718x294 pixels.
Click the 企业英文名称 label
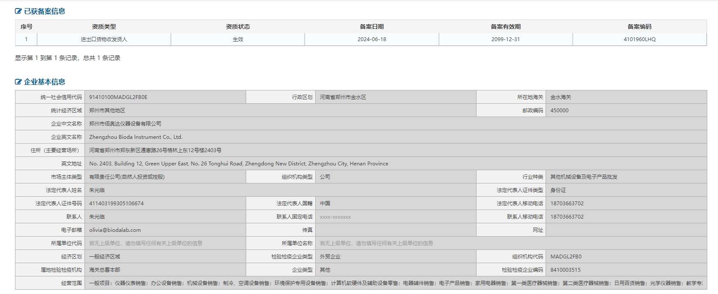(66, 137)
